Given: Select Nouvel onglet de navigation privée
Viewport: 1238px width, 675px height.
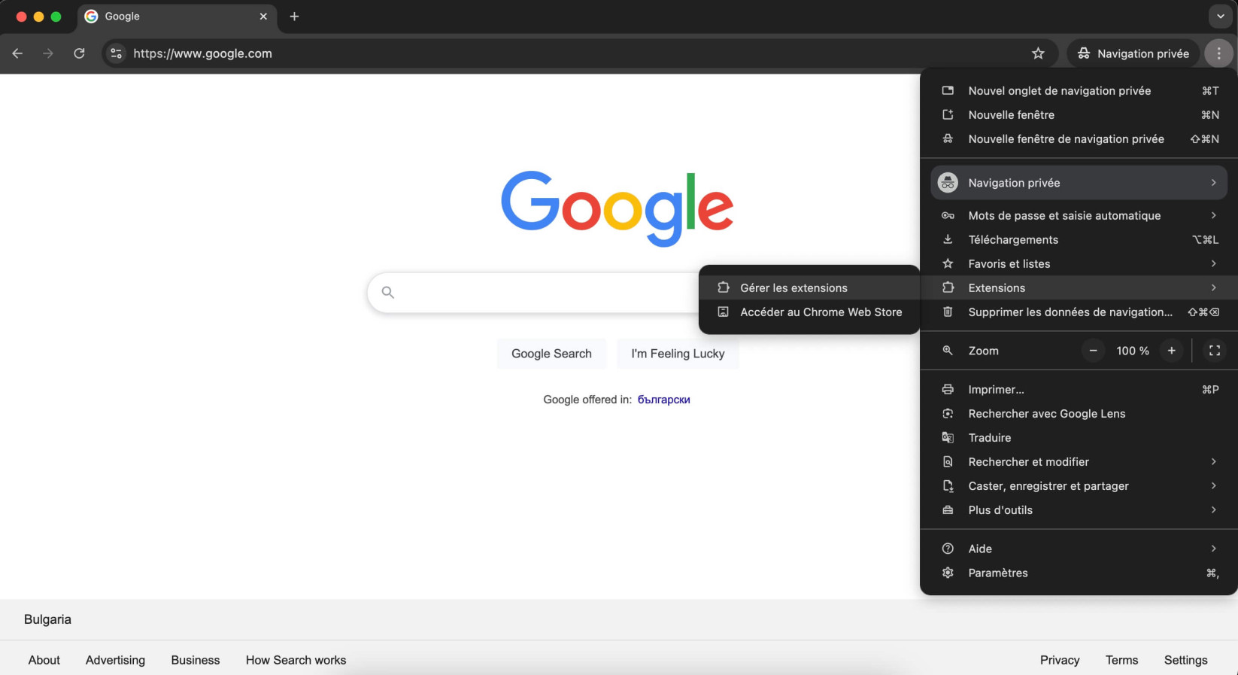Looking at the screenshot, I should 1079,90.
